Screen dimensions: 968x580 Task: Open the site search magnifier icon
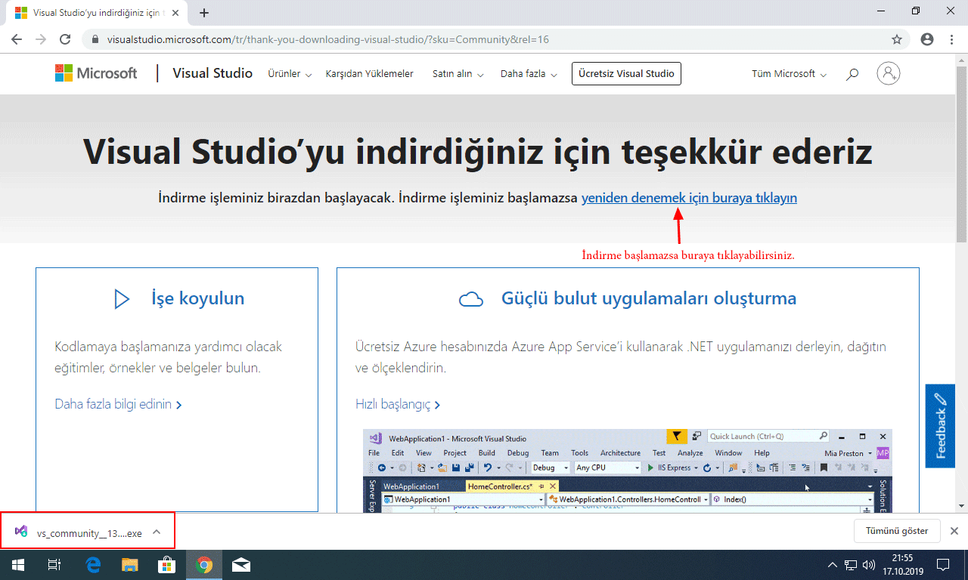(852, 74)
